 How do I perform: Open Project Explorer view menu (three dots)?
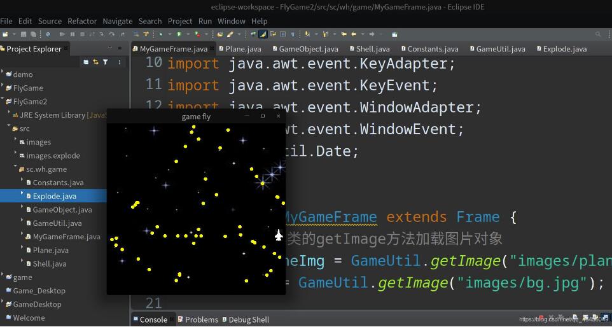[119, 62]
